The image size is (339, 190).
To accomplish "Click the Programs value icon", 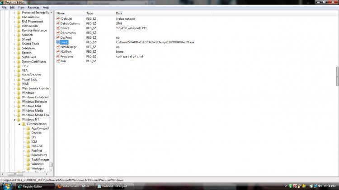I will 58,56.
